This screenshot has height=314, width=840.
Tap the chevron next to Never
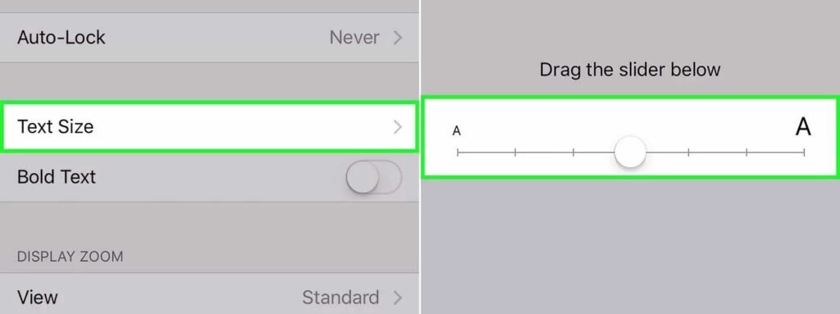click(x=398, y=38)
